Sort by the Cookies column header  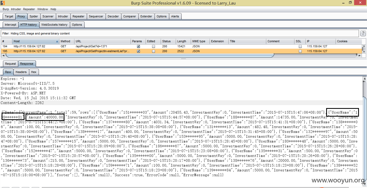pyautogui.click(x=349, y=41)
